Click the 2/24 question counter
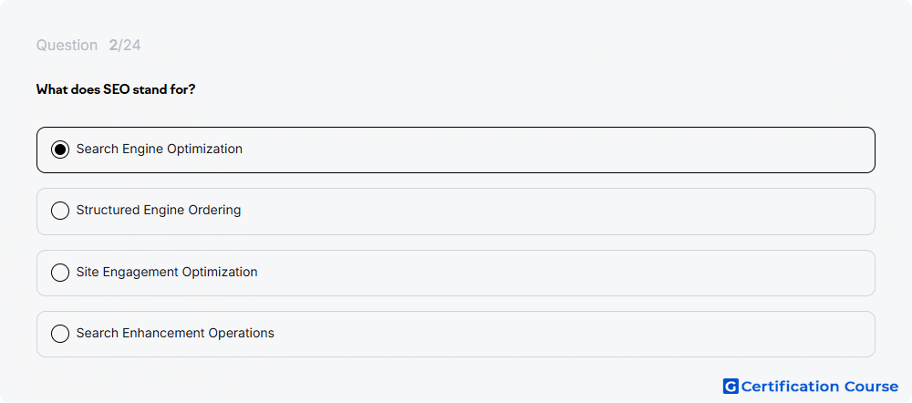This screenshot has height=403, width=912. pyautogui.click(x=124, y=46)
